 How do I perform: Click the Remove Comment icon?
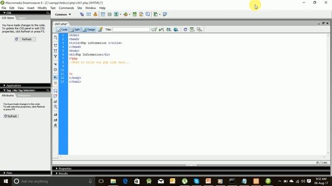click(56, 96)
